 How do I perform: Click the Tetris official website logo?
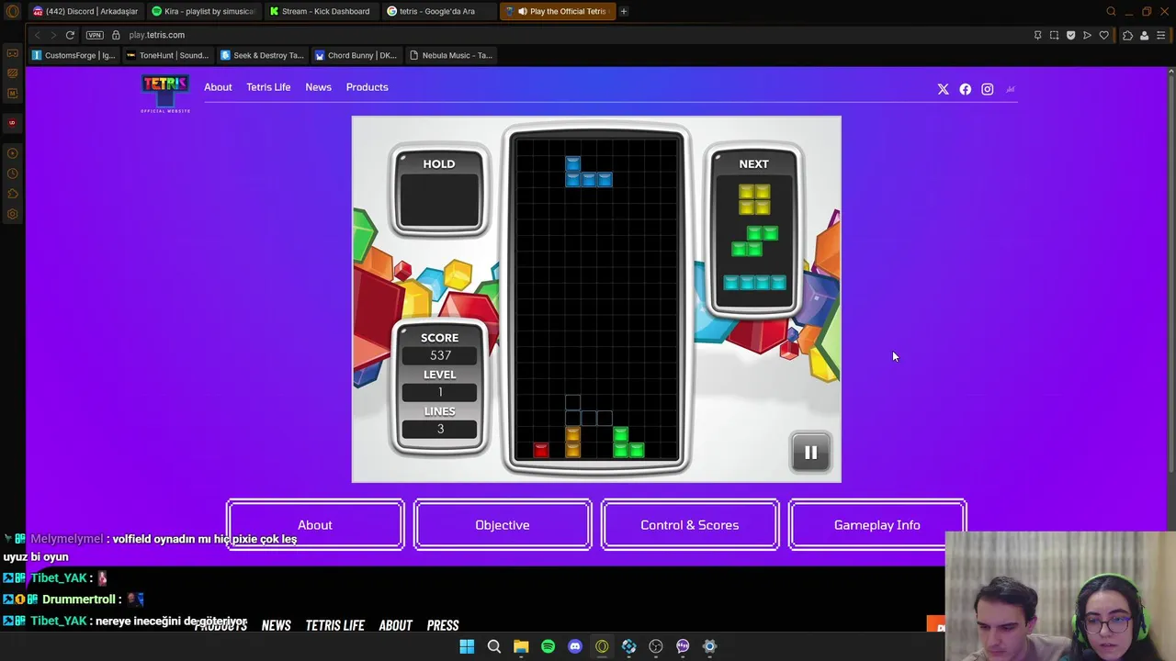165,94
